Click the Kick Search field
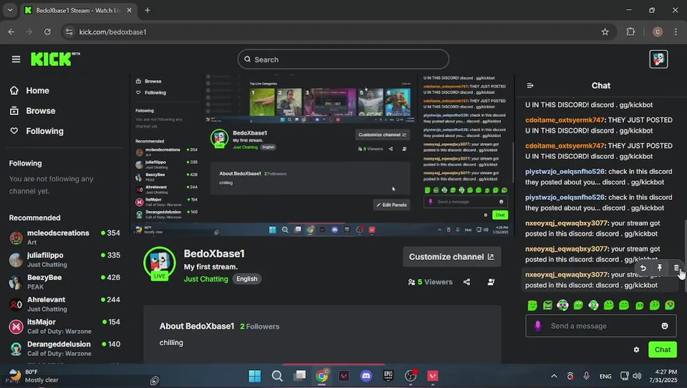Image resolution: width=687 pixels, height=388 pixels. click(x=343, y=59)
